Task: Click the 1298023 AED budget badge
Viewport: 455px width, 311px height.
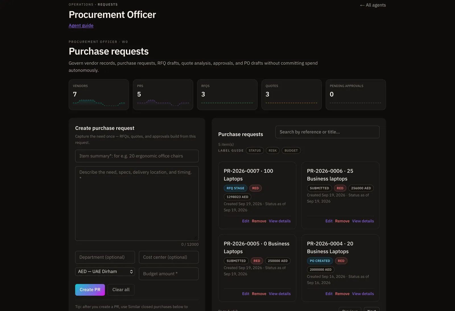Action: tap(237, 197)
